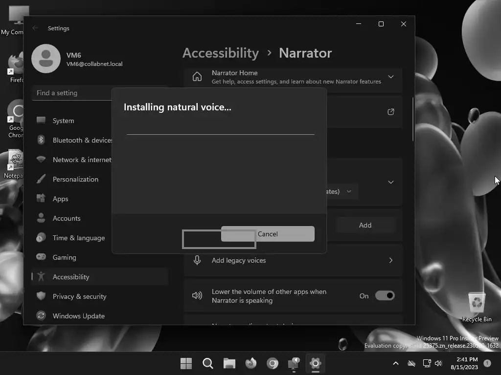The image size is (501, 375).
Task: Open Time & language settings
Action: [100, 238]
